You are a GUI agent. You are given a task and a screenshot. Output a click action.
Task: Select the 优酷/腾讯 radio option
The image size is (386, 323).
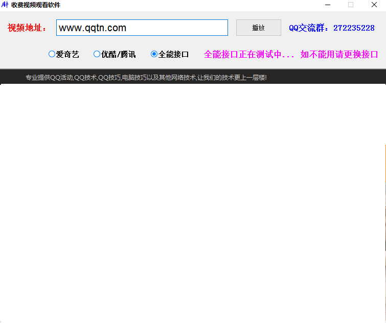(115, 54)
